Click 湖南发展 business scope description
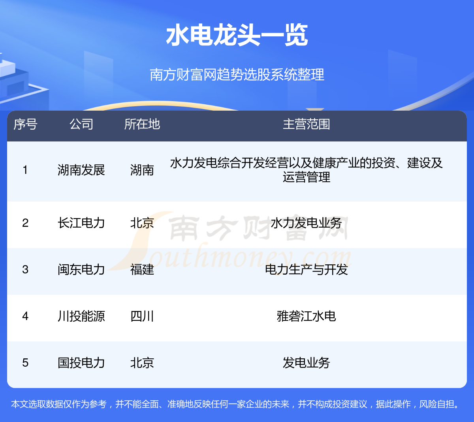 tap(307, 170)
